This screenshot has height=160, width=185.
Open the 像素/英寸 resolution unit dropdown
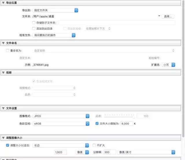click(x=146, y=152)
